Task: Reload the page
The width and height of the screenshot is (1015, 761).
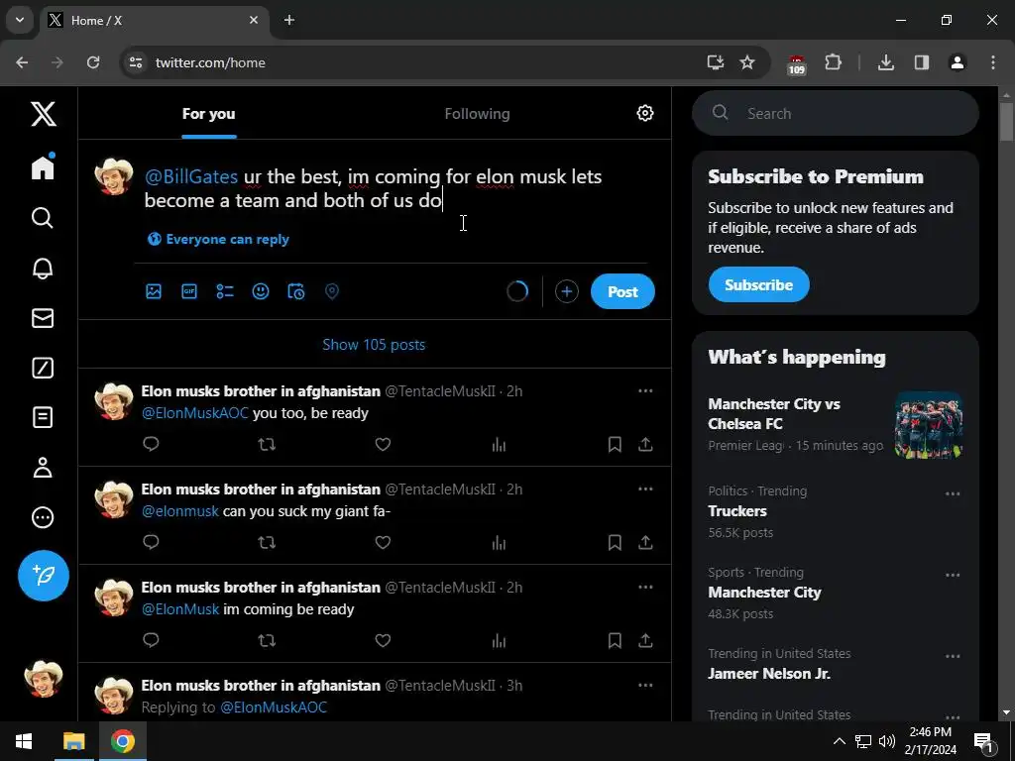Action: (x=93, y=62)
